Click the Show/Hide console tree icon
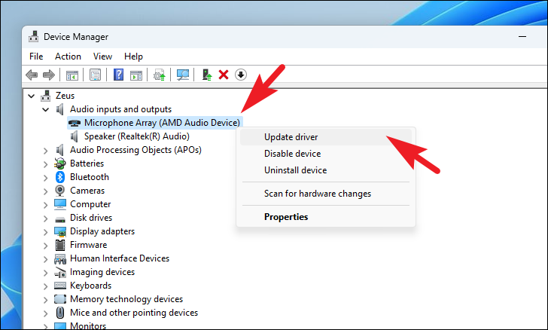 pos(72,75)
